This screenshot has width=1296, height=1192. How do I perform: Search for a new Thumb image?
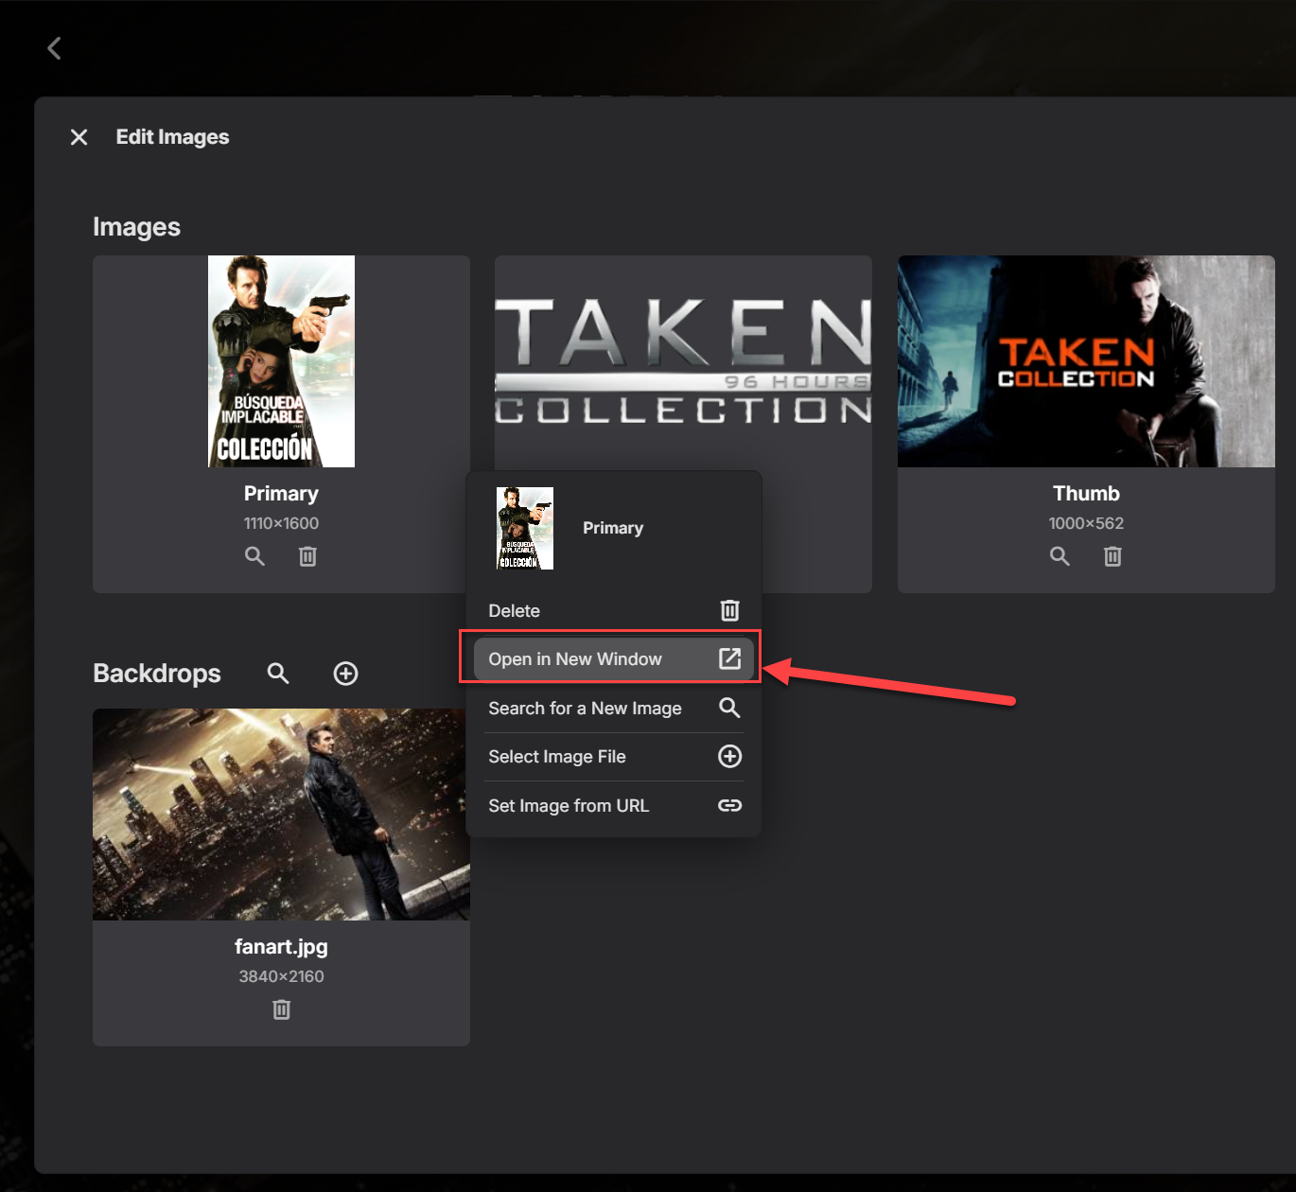pos(1060,556)
